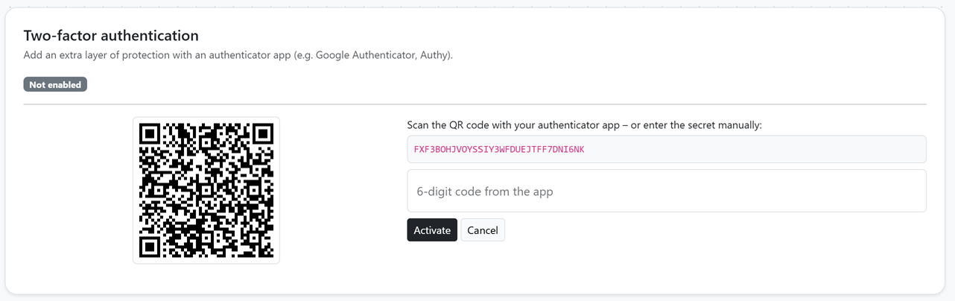
Task: Click the center of the QR code image
Action: pyautogui.click(x=206, y=190)
